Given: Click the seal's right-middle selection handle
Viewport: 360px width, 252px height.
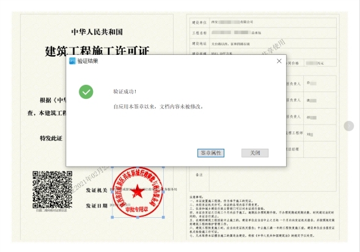Looking at the screenshot, I should point(163,192).
